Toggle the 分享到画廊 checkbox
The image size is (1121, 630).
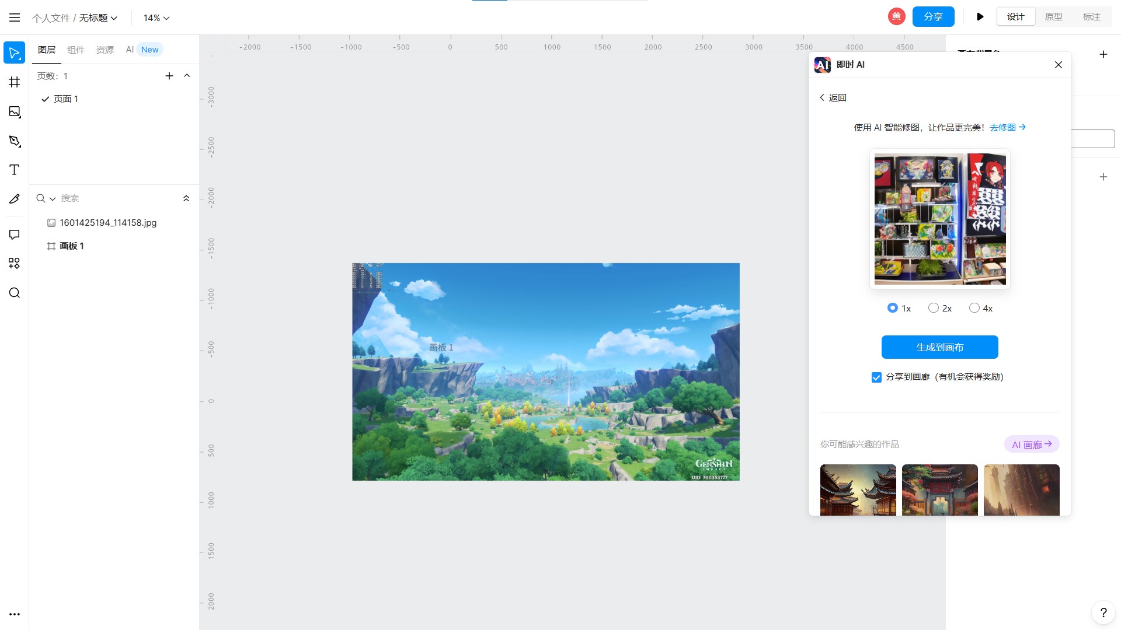(x=876, y=377)
